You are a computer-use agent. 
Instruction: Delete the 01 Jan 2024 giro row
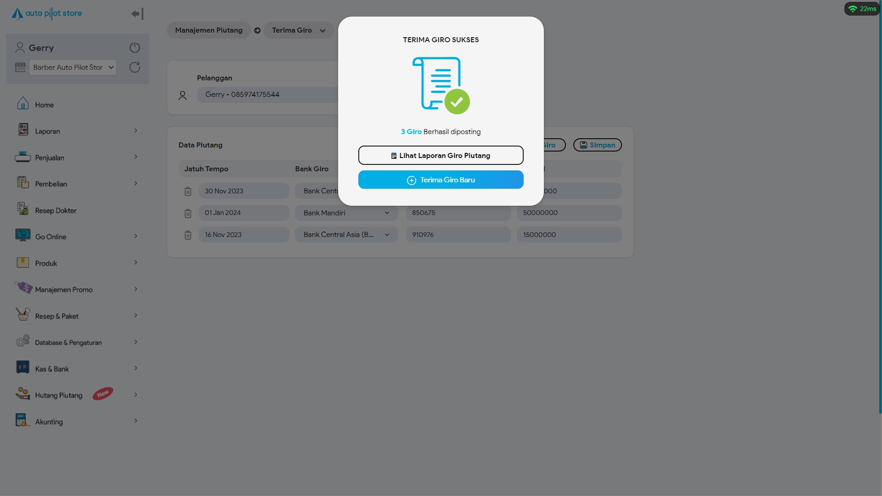tap(188, 213)
